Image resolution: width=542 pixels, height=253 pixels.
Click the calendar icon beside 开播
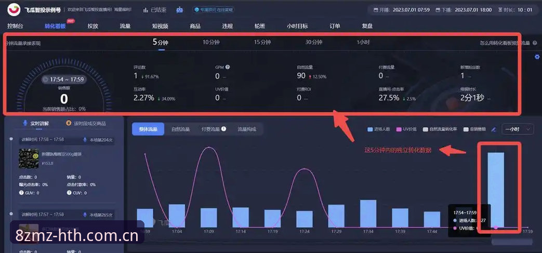coord(376,10)
